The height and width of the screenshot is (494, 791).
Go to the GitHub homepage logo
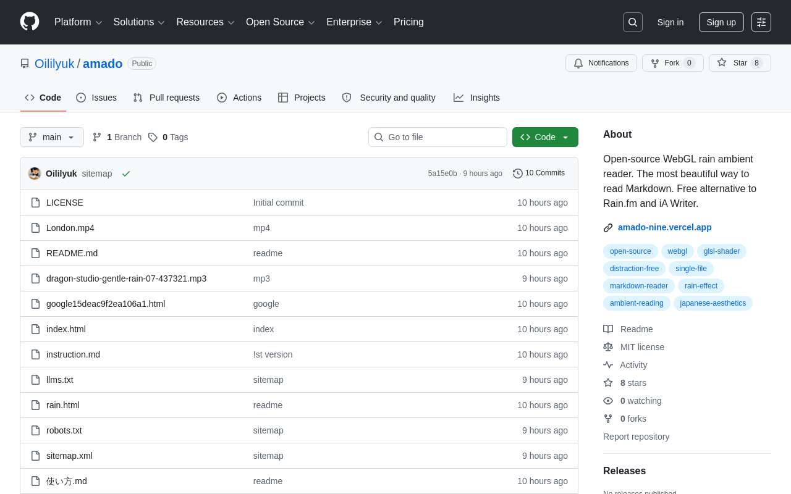point(30,22)
